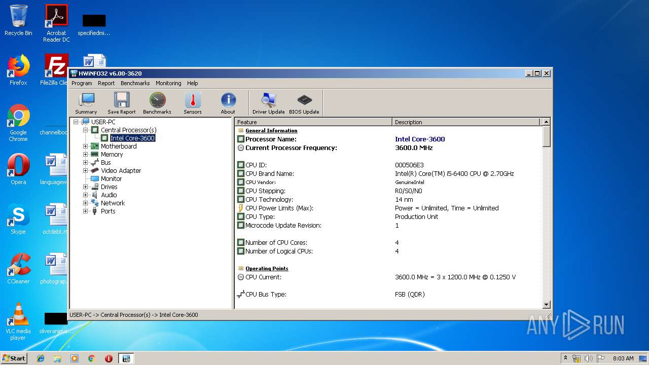Expand the Audio tree node
This screenshot has height=365, width=649.
[x=85, y=195]
